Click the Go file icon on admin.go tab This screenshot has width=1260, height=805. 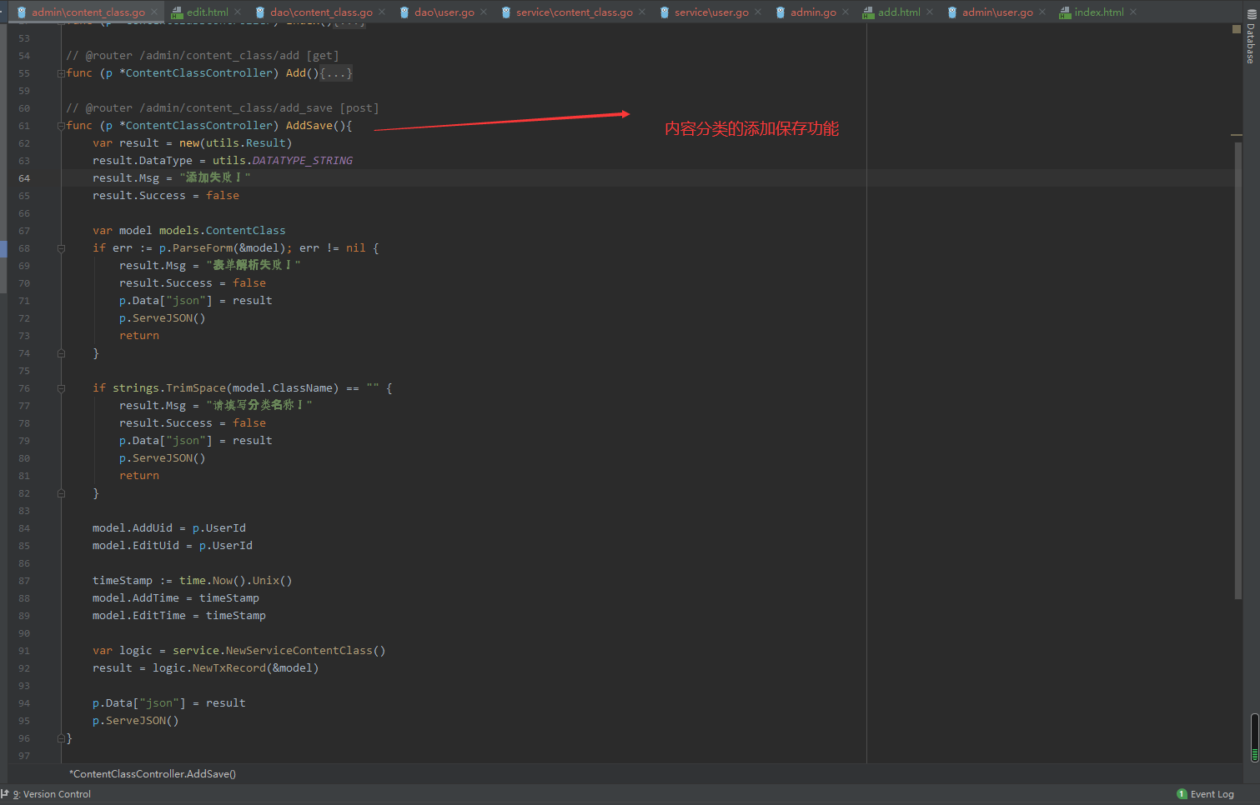pyautogui.click(x=781, y=12)
